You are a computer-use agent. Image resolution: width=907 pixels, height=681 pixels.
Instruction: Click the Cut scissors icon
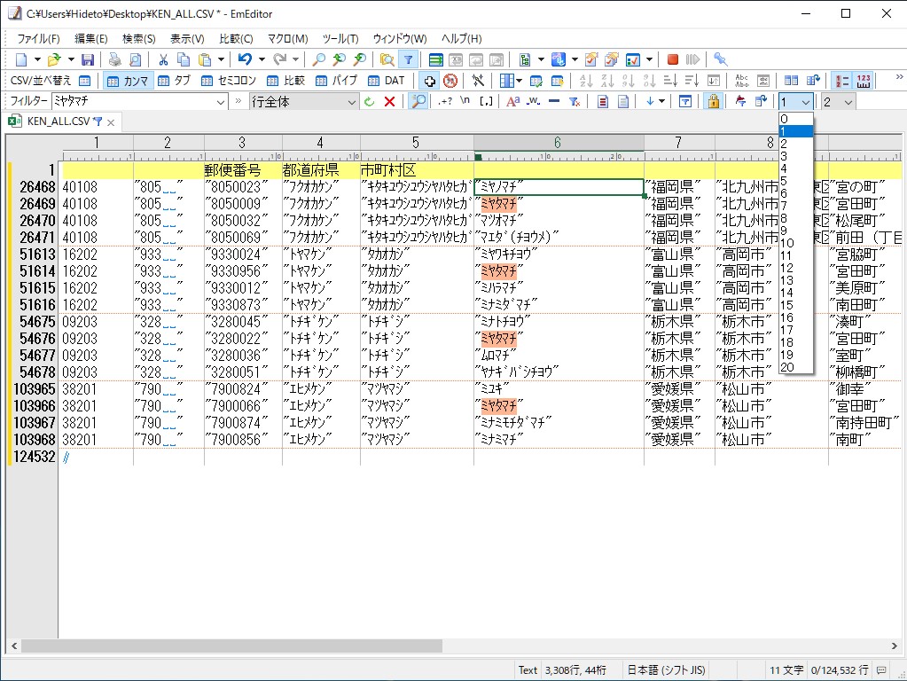click(x=163, y=59)
